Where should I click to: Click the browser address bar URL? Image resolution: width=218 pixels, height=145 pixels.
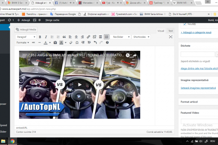click(x=29, y=9)
